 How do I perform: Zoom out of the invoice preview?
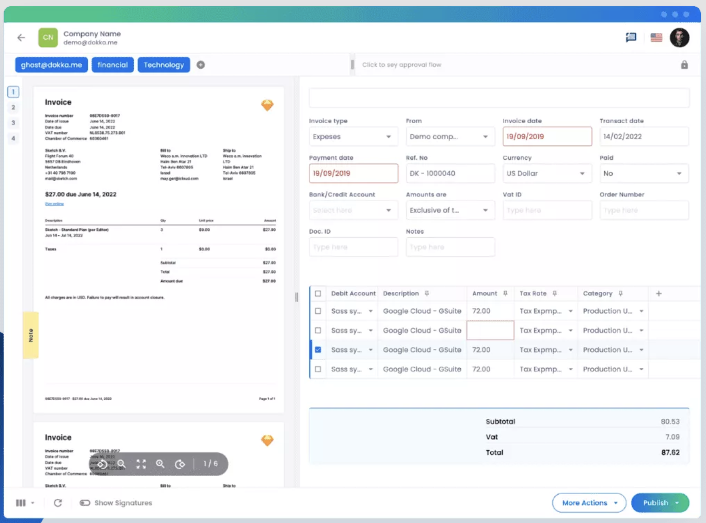[121, 464]
